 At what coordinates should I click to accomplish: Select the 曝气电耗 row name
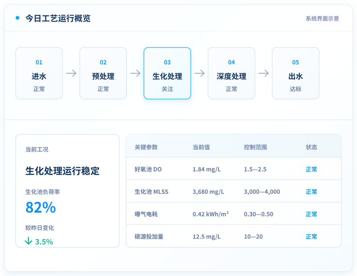click(146, 214)
